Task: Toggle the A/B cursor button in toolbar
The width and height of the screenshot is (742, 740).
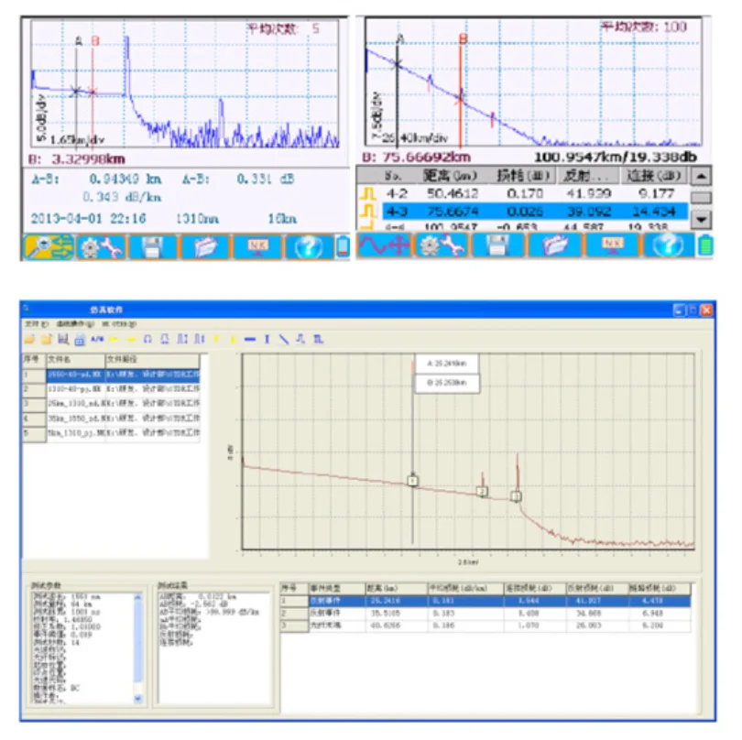Action: pos(97,339)
